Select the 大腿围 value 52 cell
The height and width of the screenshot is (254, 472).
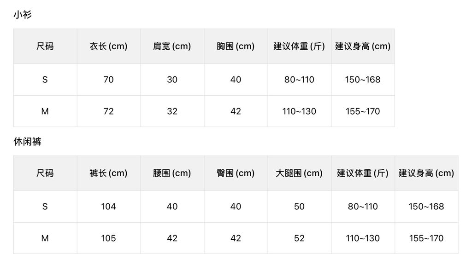[x=299, y=238]
